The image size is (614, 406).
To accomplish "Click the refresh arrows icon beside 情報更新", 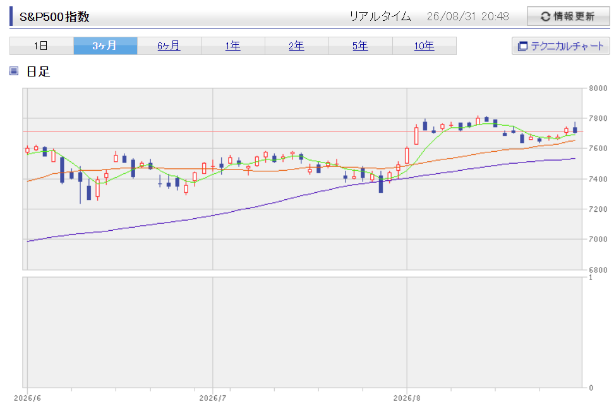I will click(x=546, y=16).
